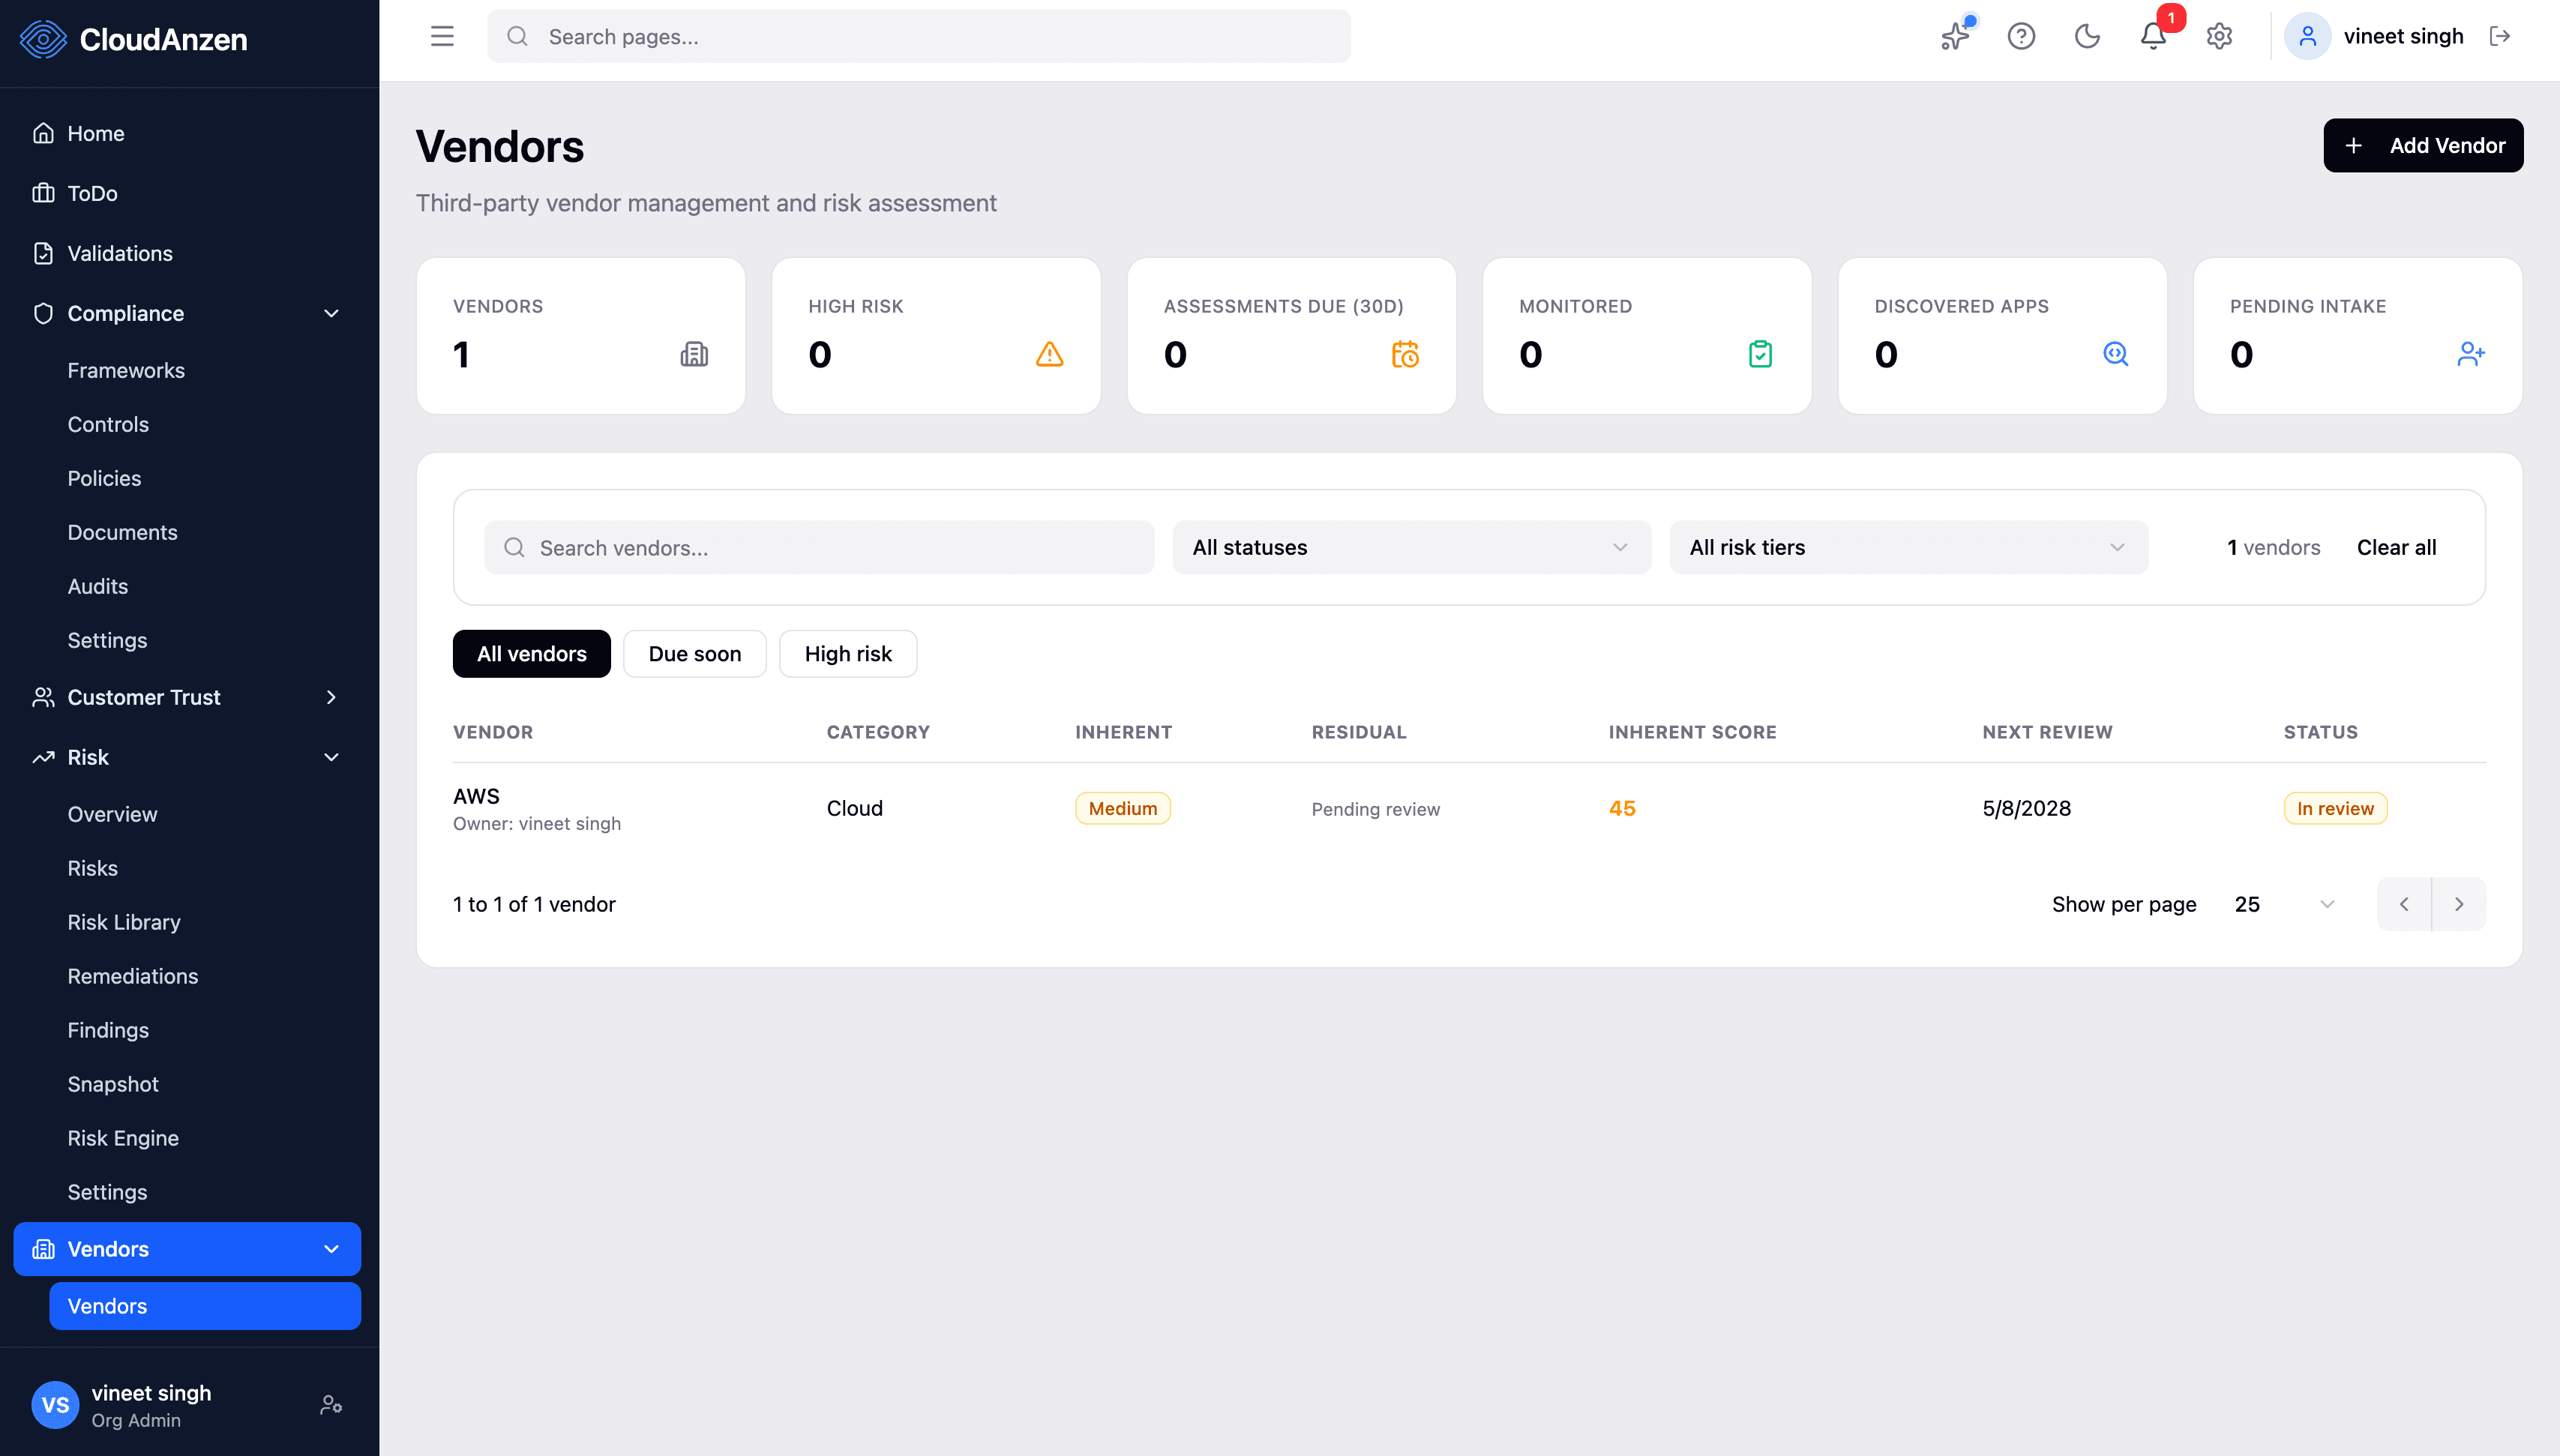Click the Vendors card building icon

coord(694,354)
